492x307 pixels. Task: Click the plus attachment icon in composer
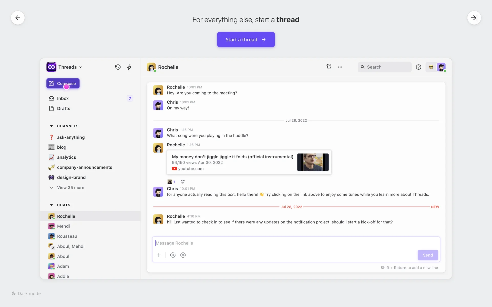point(159,255)
